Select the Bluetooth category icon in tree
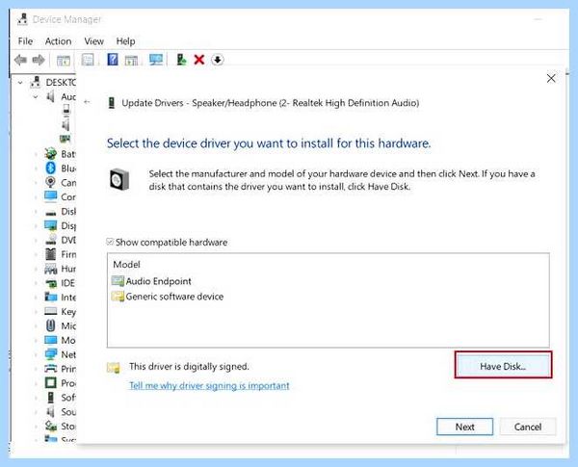 50,169
